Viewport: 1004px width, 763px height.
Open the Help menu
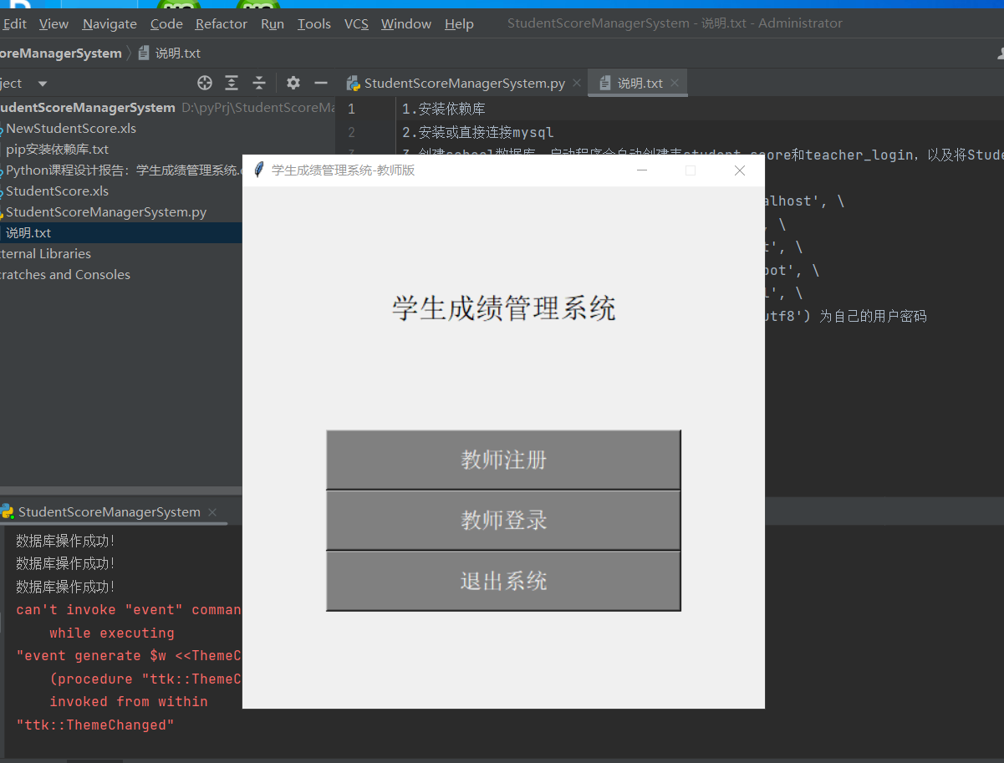[459, 23]
